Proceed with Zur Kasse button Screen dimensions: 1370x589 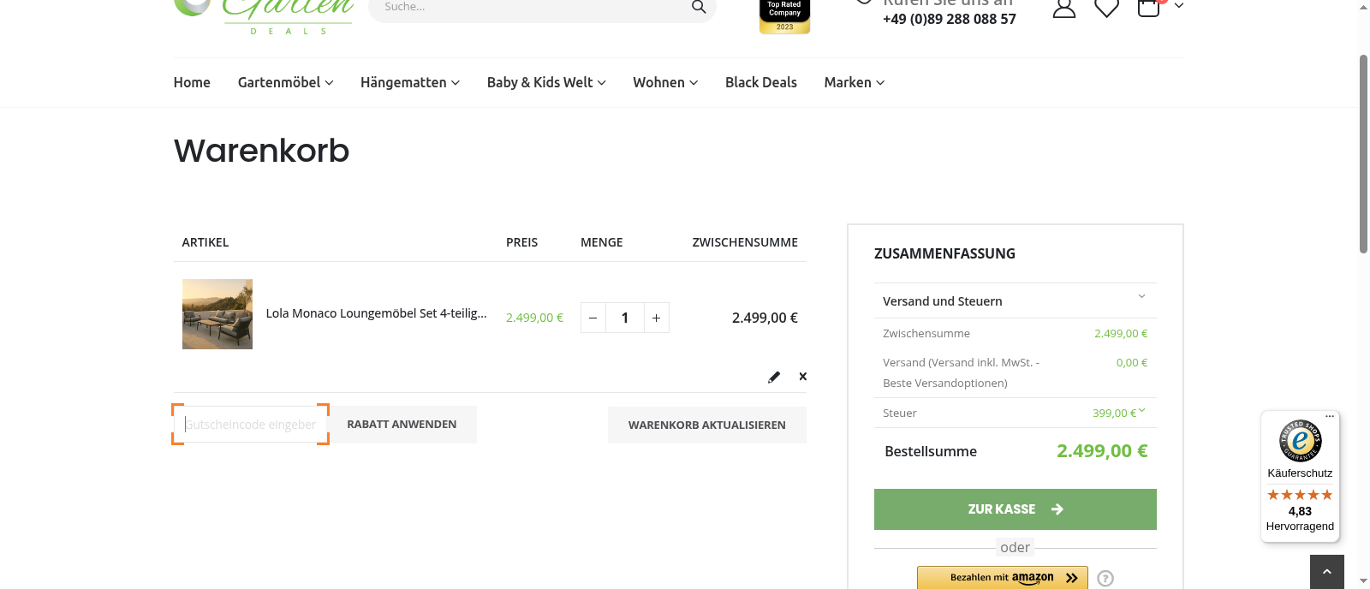point(1016,509)
